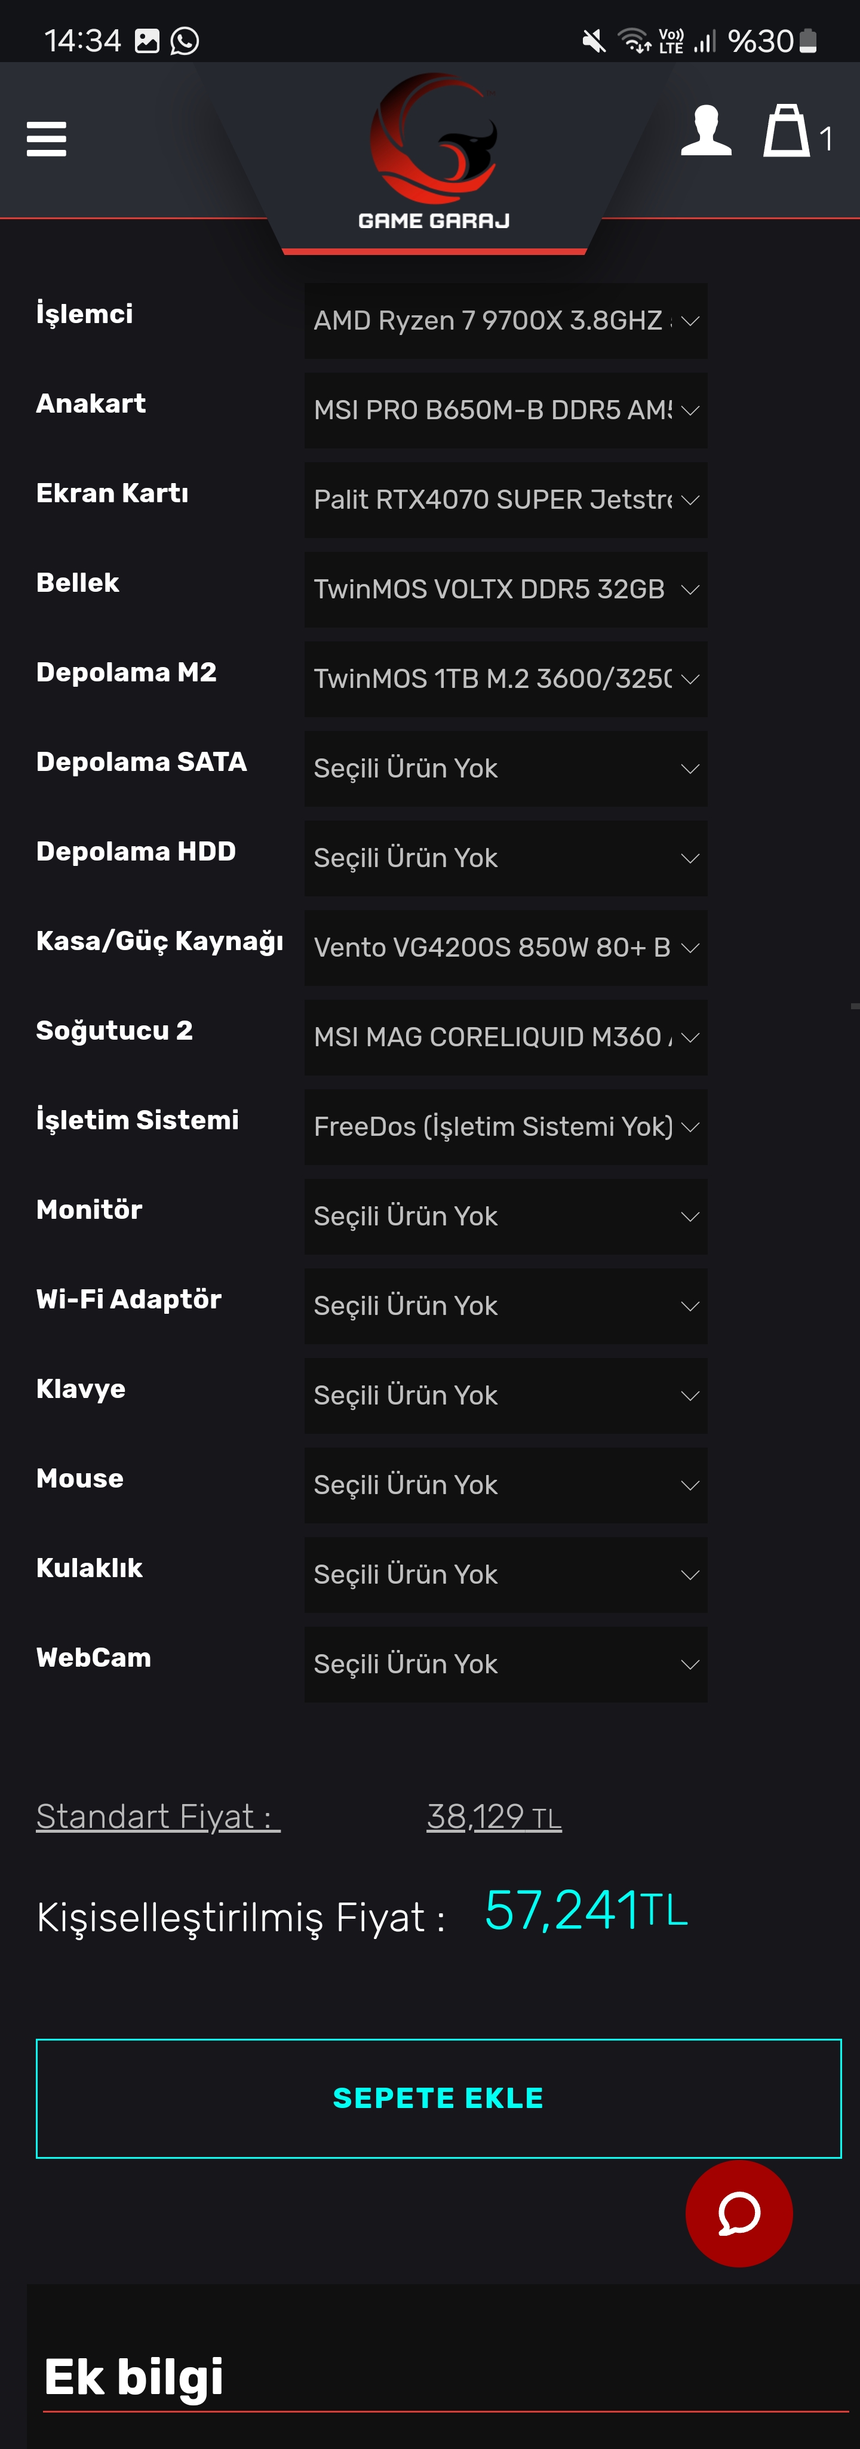Tap the battery icon in status bar
860x2449 pixels.
pos(807,41)
